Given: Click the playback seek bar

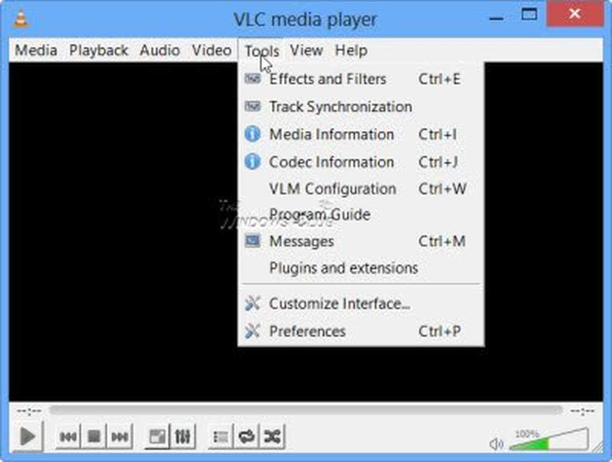Looking at the screenshot, I should click(x=306, y=410).
